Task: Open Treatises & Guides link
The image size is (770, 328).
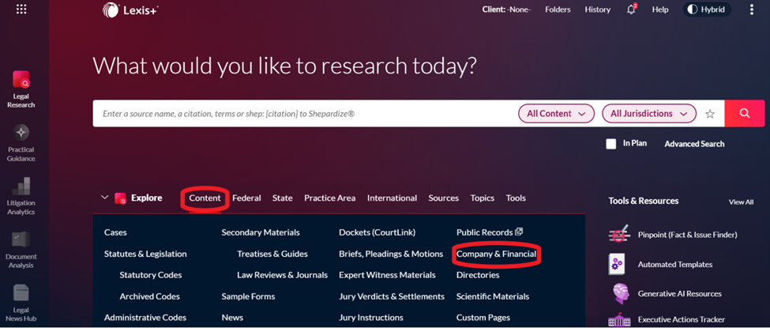Action: [272, 254]
